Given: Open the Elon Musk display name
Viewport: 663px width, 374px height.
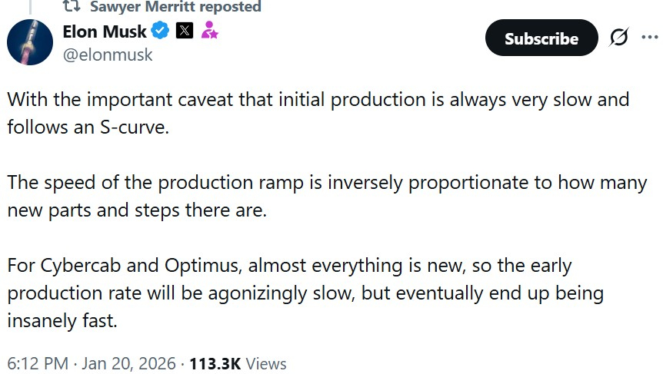Looking at the screenshot, I should [x=104, y=31].
